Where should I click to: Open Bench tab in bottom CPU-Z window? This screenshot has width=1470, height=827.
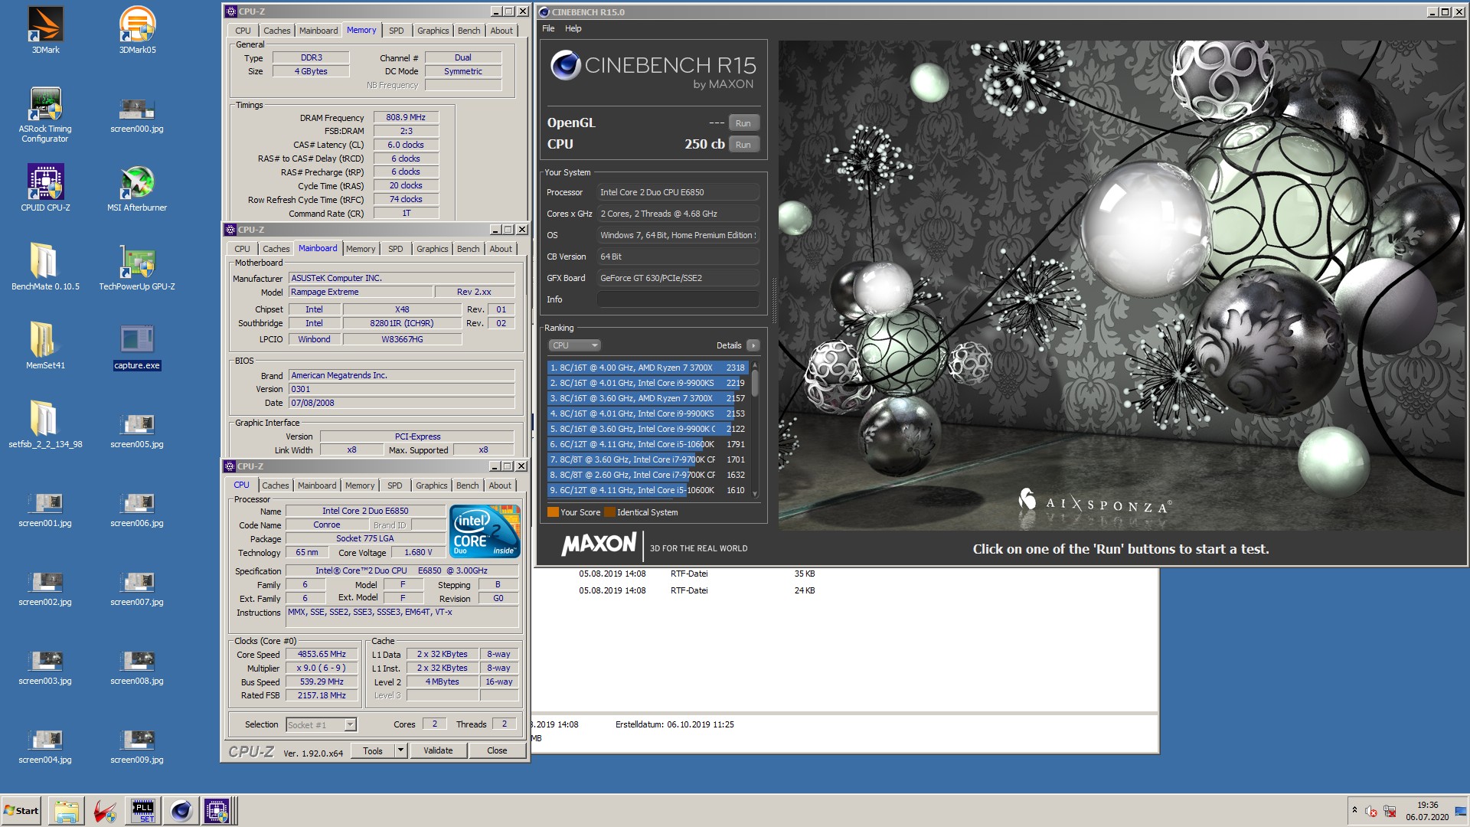coord(467,485)
